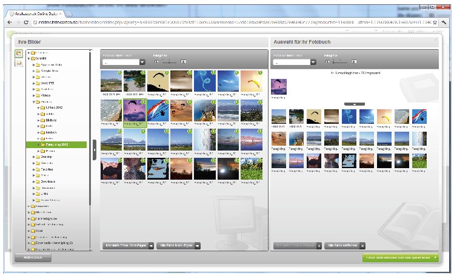This screenshot has height=278, width=454.
Task: Select purple-sky paraglider photo in Ihre Bilder grid
Action: click(135, 110)
